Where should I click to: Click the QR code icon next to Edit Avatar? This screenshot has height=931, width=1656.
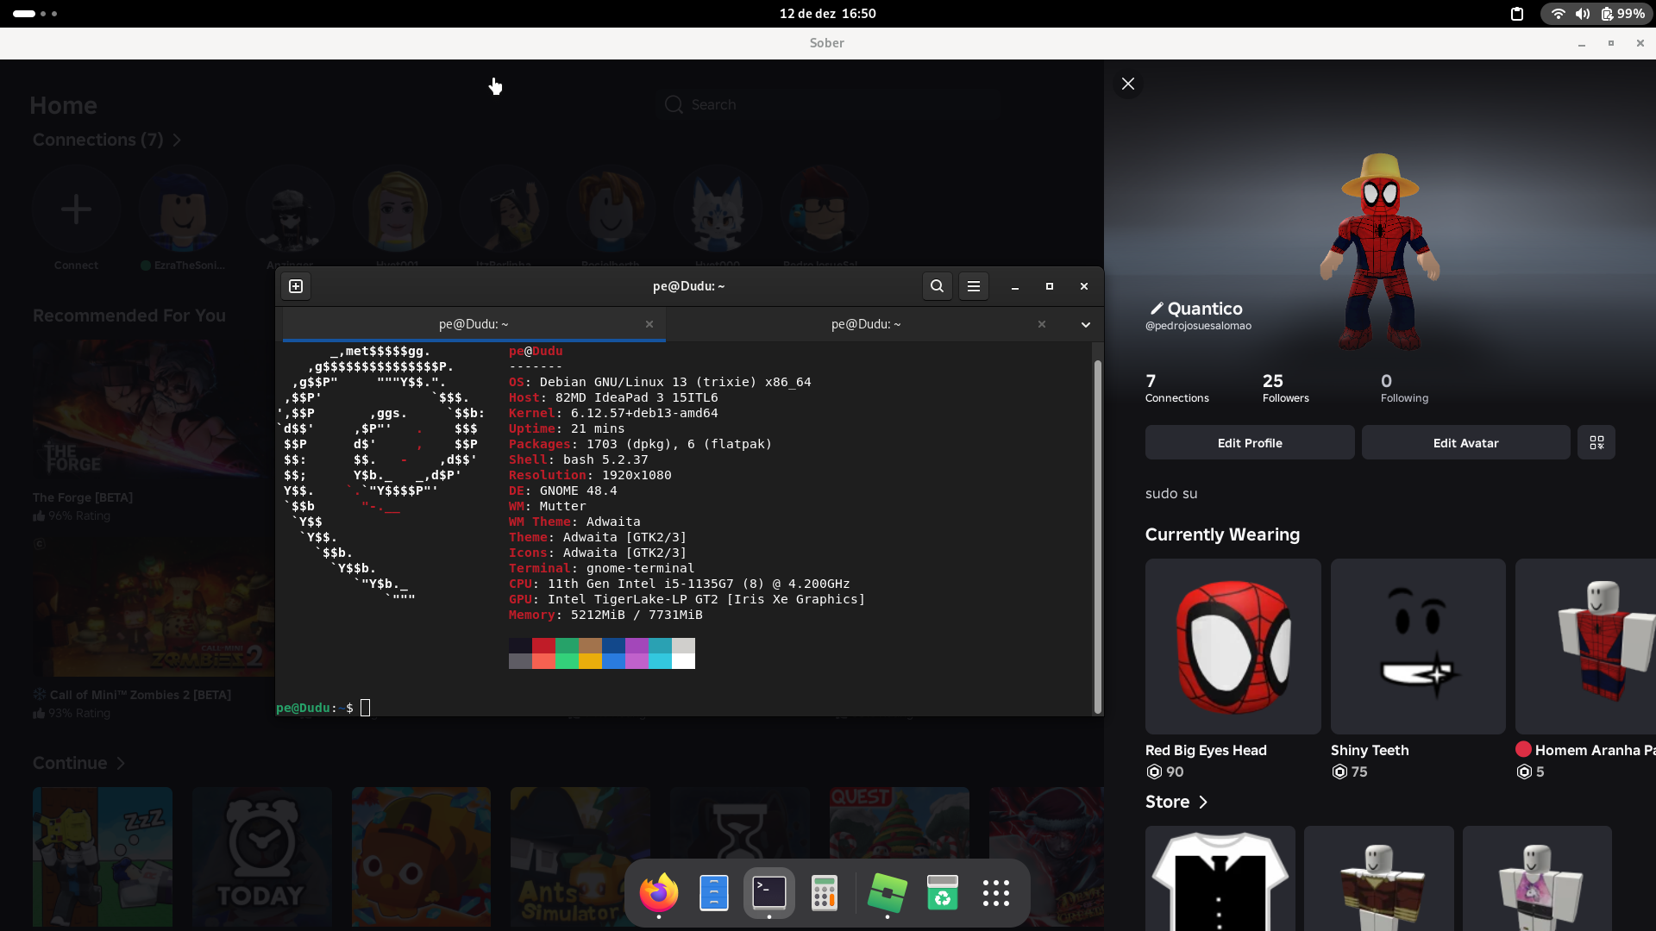point(1596,443)
